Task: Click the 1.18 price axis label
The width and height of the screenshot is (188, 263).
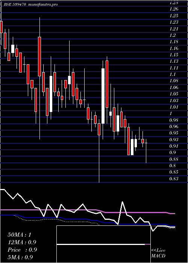Action: [174, 42]
